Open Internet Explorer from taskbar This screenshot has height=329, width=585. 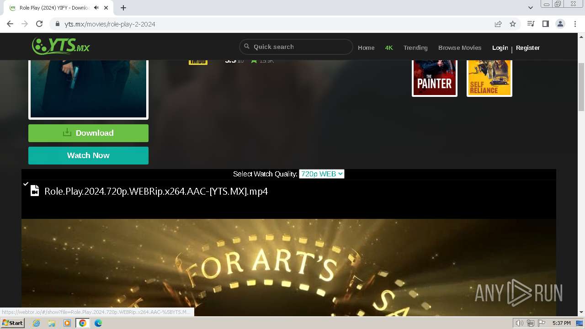click(x=36, y=323)
